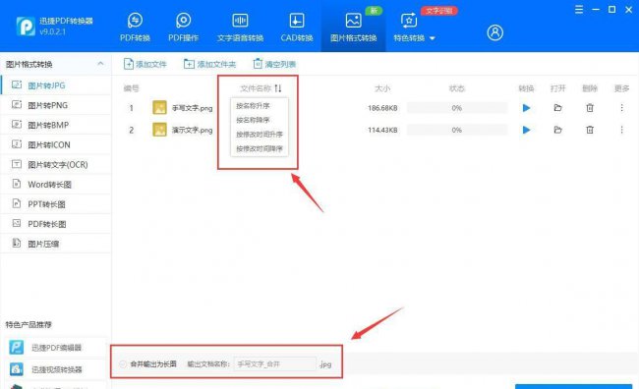The image size is (639, 389).
Task: Enable 合并输出为长图 option
Action: tap(123, 363)
